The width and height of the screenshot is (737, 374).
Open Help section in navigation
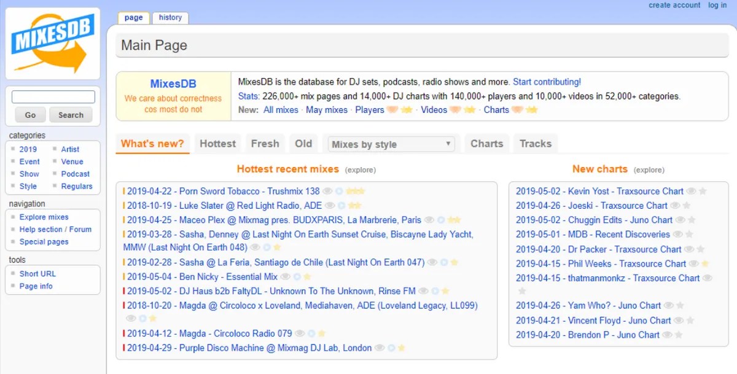[x=41, y=230]
